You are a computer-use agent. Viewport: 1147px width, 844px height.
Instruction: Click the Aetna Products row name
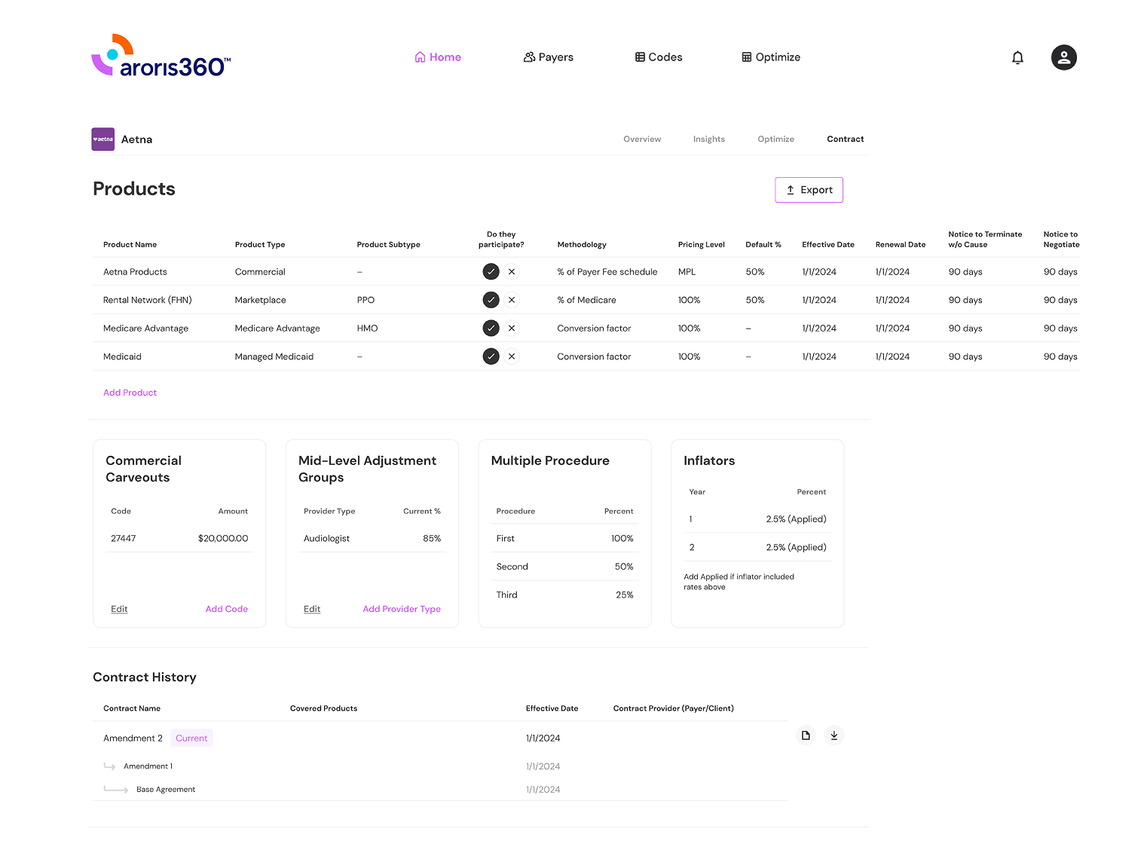pyautogui.click(x=135, y=272)
